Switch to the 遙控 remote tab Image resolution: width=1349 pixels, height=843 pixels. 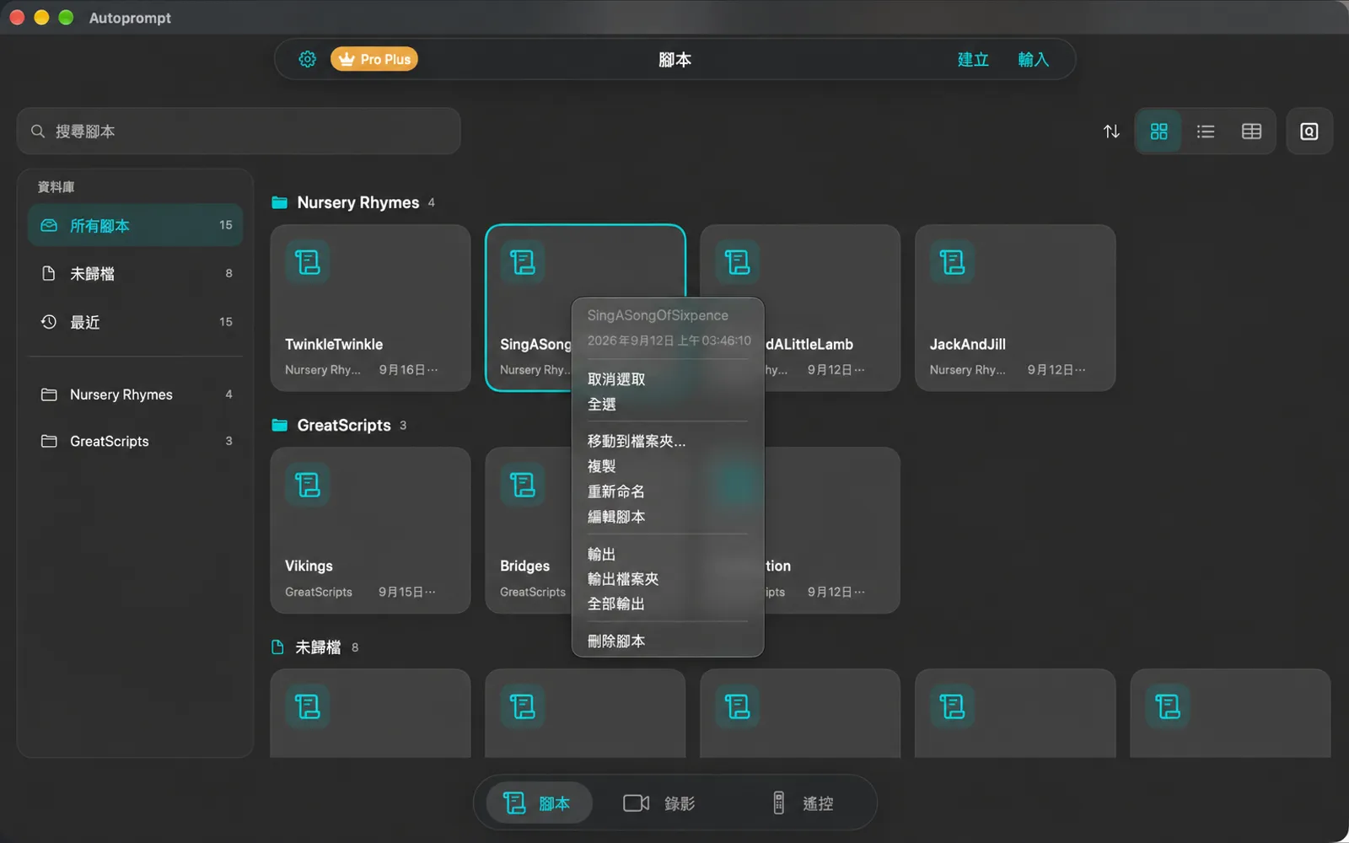tap(803, 803)
